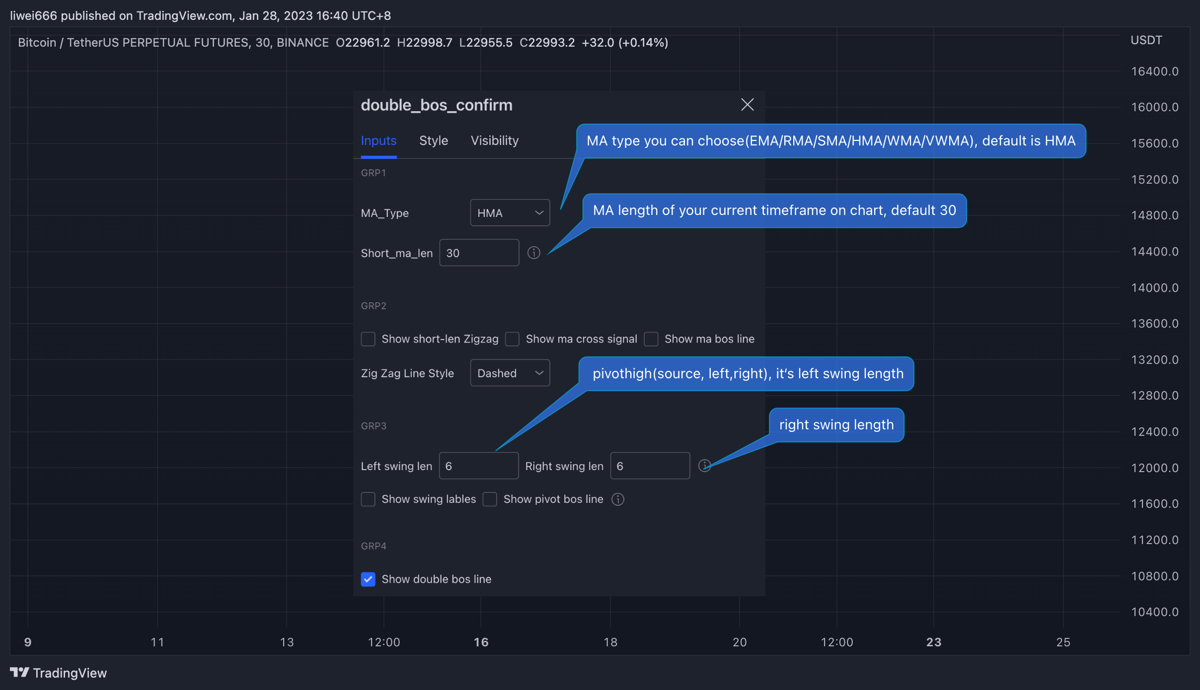Enable Show double bos line checkbox
Screen dimensions: 1200x690
[x=368, y=577]
